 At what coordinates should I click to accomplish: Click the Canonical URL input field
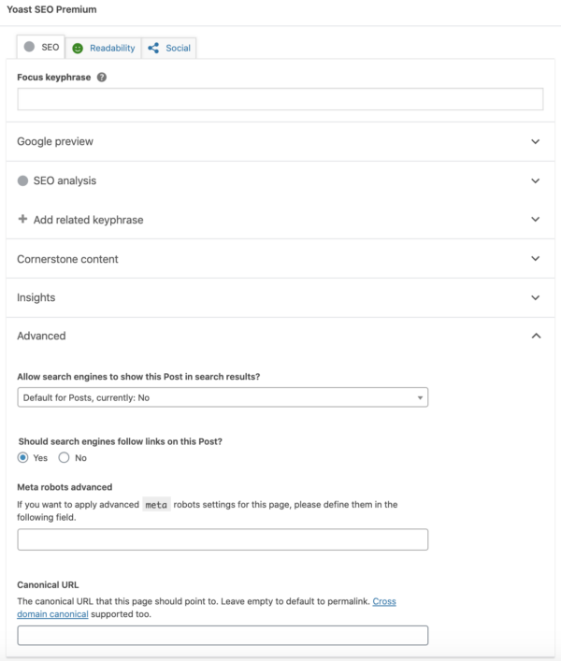(x=223, y=635)
